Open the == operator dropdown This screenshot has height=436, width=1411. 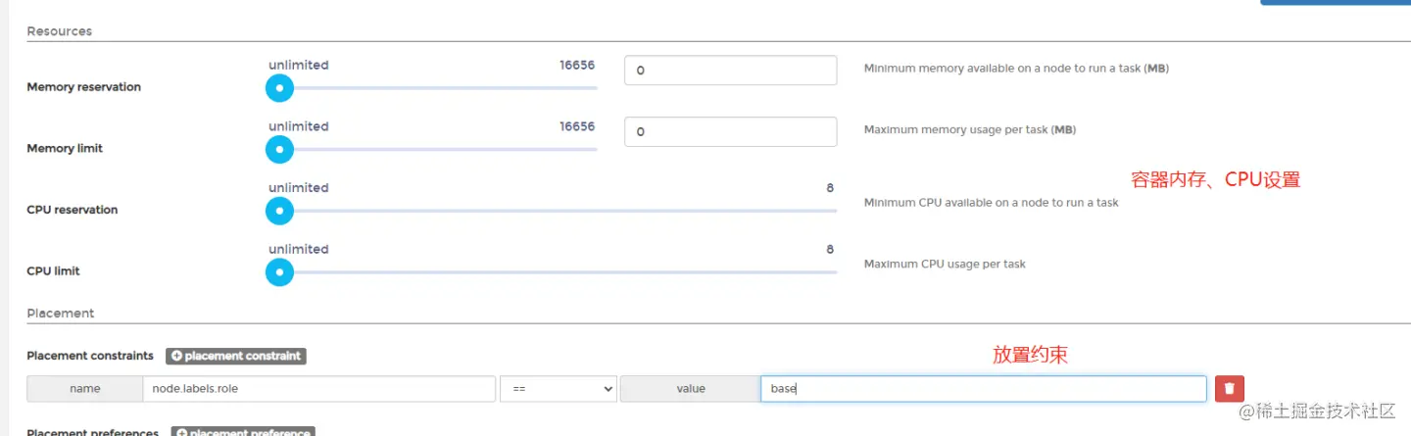tap(558, 389)
